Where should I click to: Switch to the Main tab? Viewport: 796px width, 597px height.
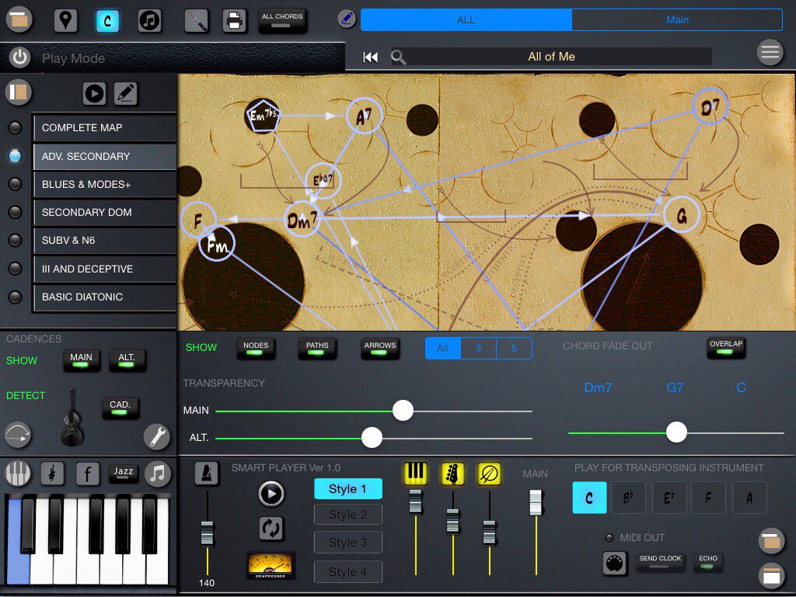677,19
